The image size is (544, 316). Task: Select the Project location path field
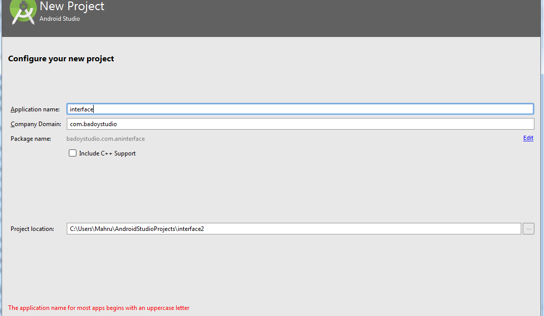point(294,229)
